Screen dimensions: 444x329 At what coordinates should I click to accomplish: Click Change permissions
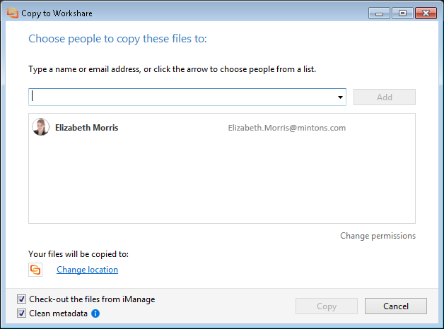378,236
